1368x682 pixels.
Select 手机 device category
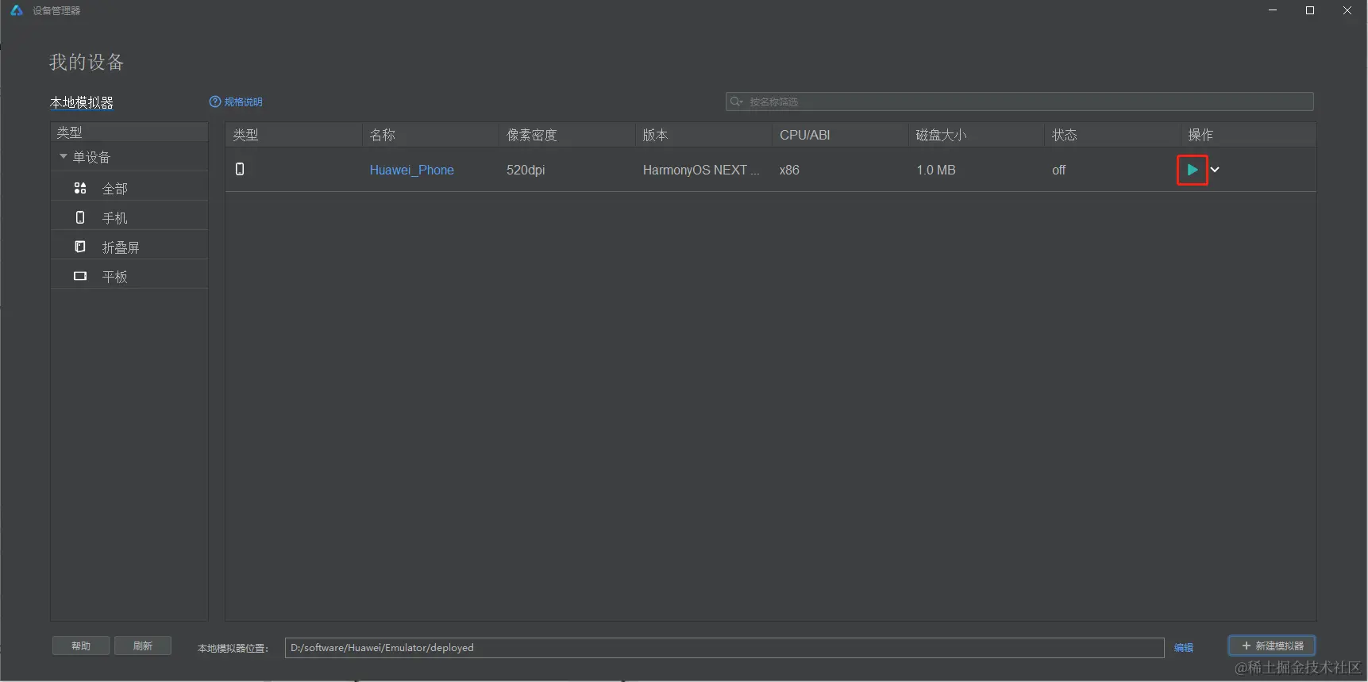129,217
